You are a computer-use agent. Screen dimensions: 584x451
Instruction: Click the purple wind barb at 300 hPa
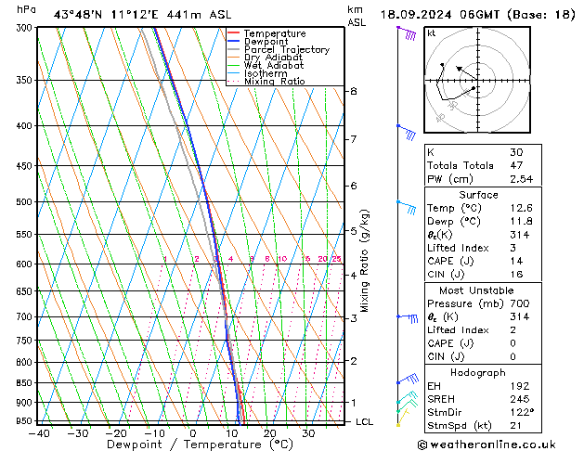click(407, 33)
